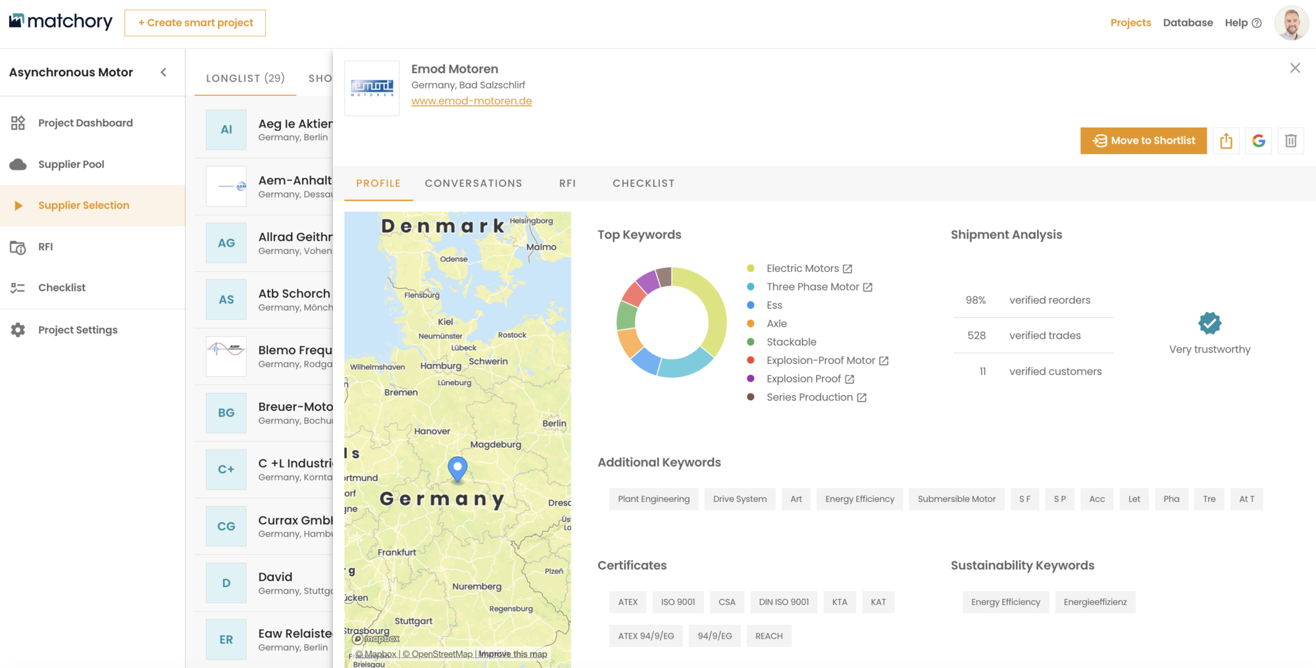Open C+L Industrie supplier C+ avatar
This screenshot has height=668, width=1316.
226,469
